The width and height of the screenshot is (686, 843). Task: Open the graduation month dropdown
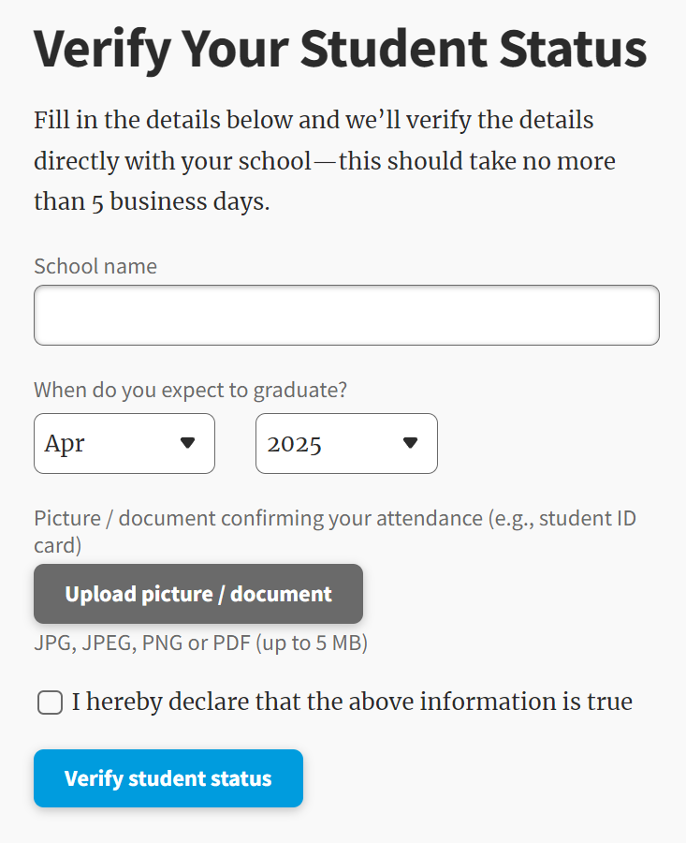click(124, 444)
